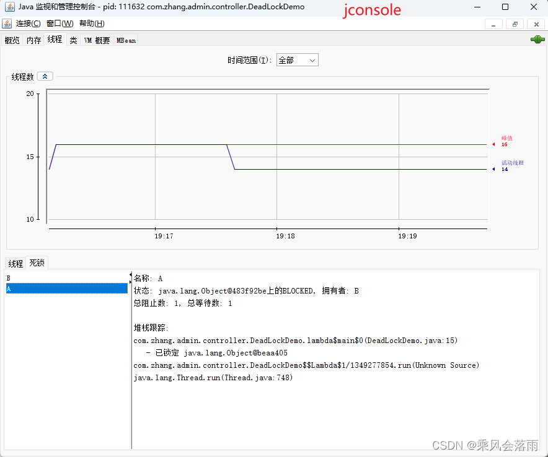Click the BLOCKED 状态 line
This screenshot has height=457, width=548.
pyautogui.click(x=246, y=291)
